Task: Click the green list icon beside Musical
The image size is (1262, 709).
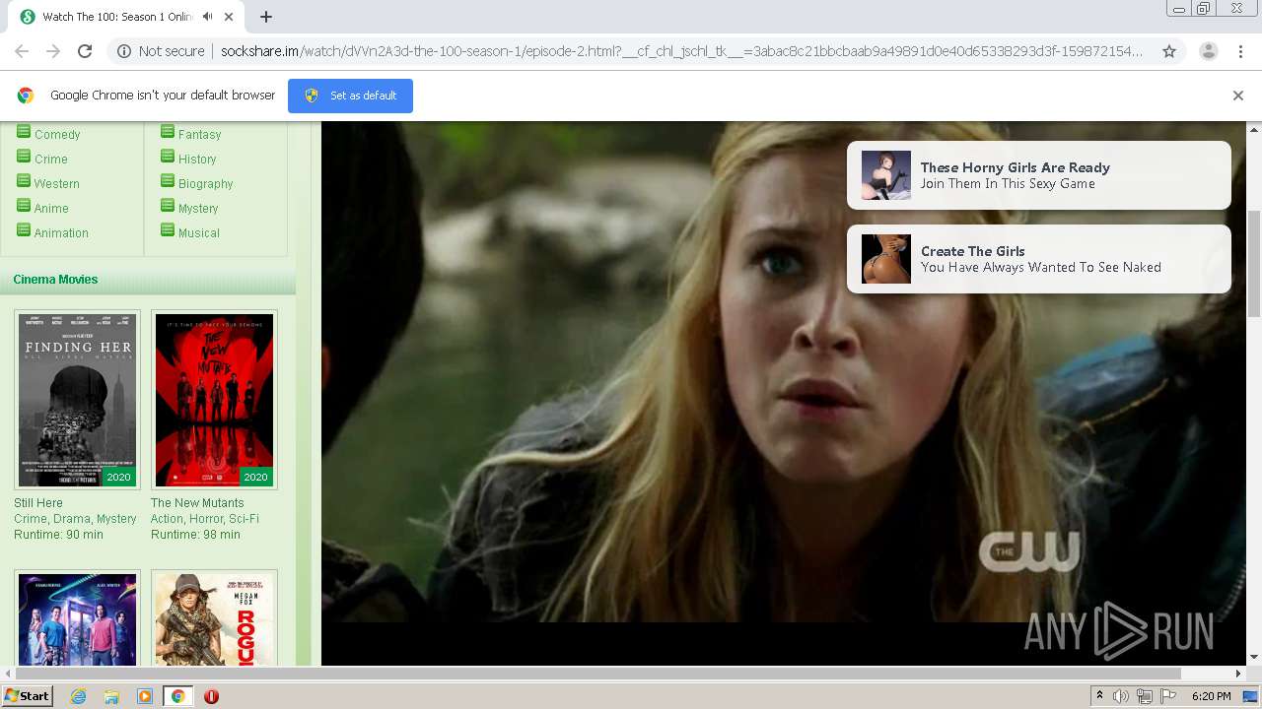Action: [168, 230]
